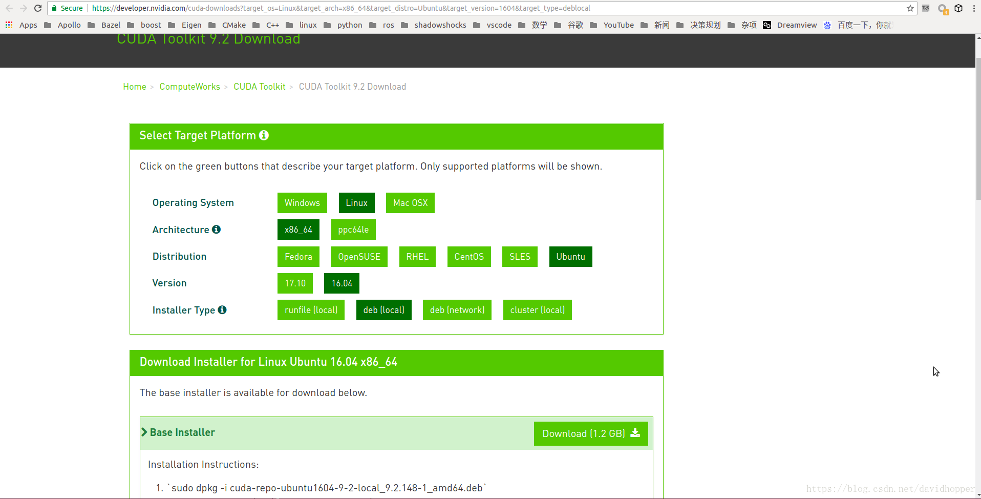This screenshot has height=499, width=981.
Task: Click the address bar URL
Action: 341,8
